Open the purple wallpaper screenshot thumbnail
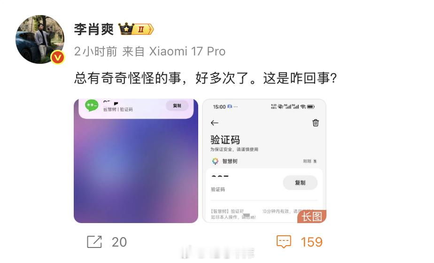The width and height of the screenshot is (434, 263). click(136, 161)
